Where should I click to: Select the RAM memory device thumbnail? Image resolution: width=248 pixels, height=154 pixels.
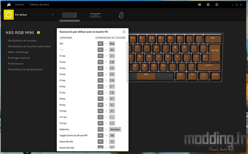pos(95,15)
